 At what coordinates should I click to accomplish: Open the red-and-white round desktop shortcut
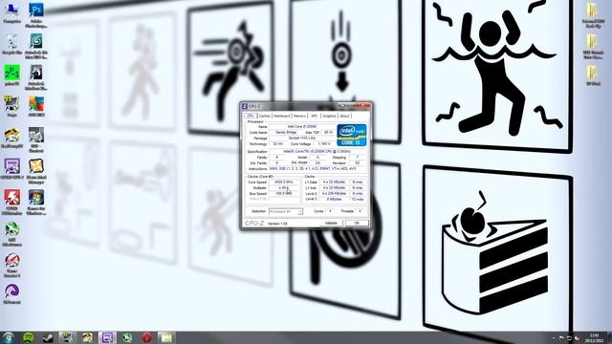[x=11, y=266]
